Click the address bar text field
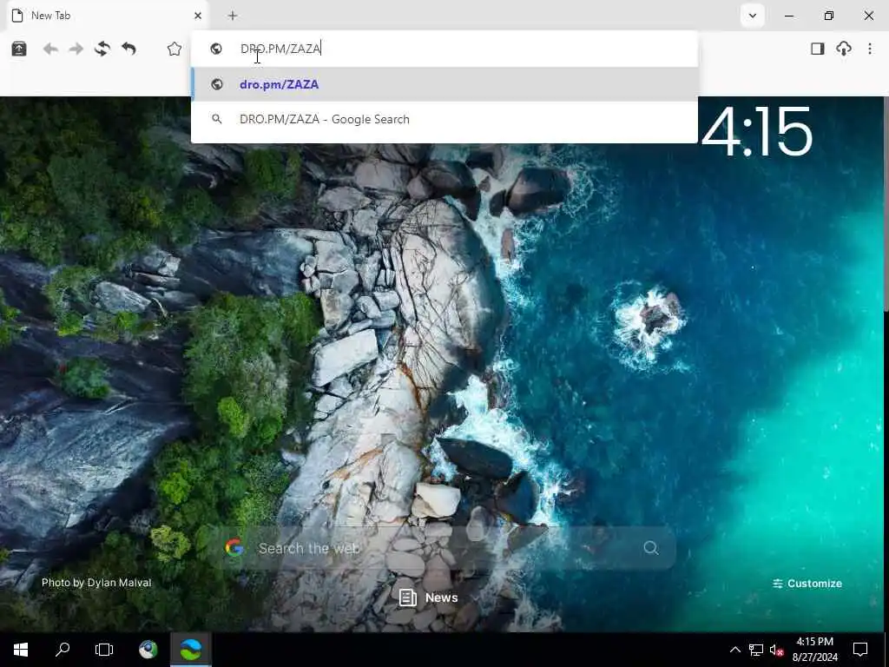This screenshot has height=667, width=889. click(x=444, y=49)
